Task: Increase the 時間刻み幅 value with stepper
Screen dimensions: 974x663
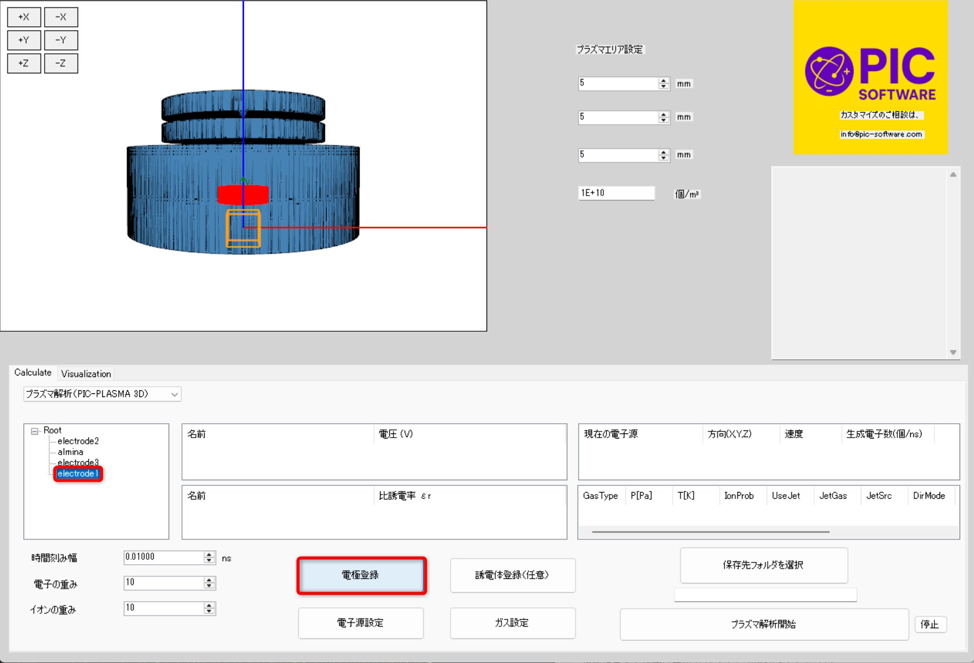Action: (209, 555)
